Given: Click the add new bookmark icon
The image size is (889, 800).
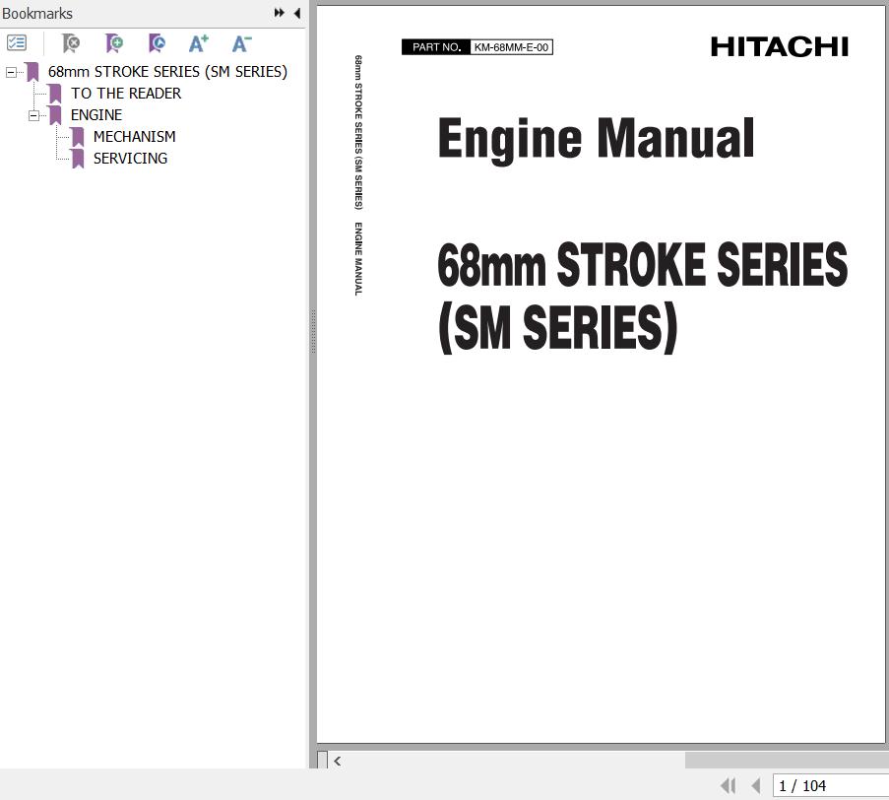Looking at the screenshot, I should coord(114,43).
